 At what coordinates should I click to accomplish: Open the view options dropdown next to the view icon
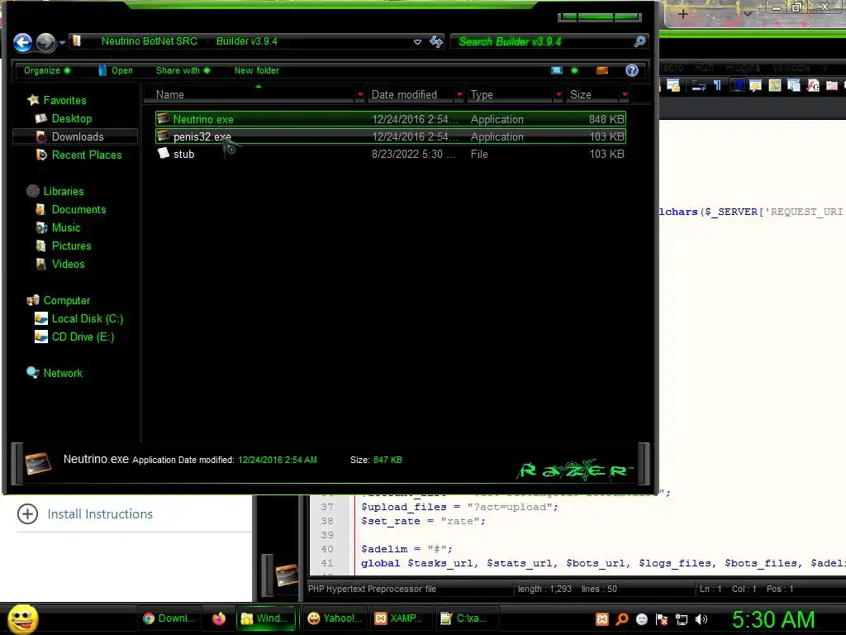tap(574, 70)
